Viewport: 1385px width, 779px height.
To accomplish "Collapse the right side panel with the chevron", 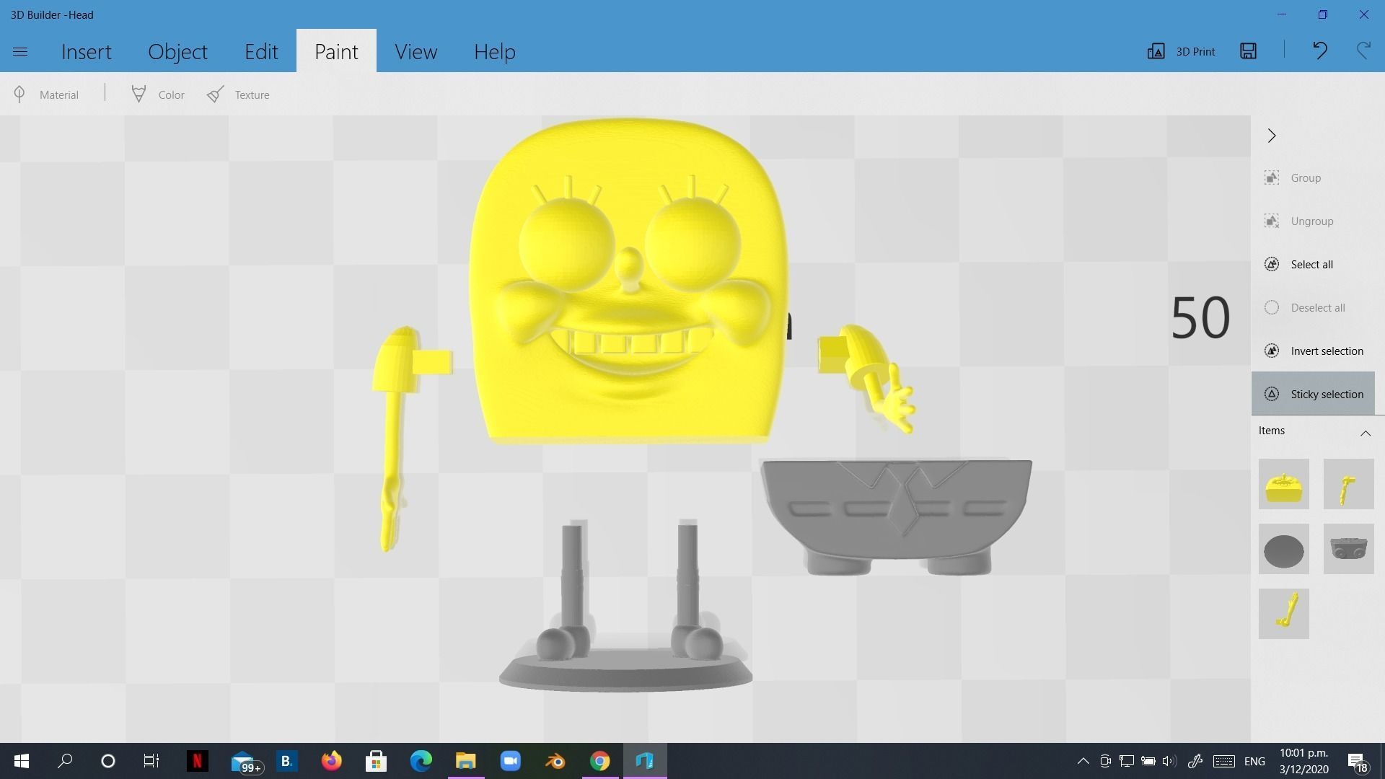I will tap(1272, 136).
